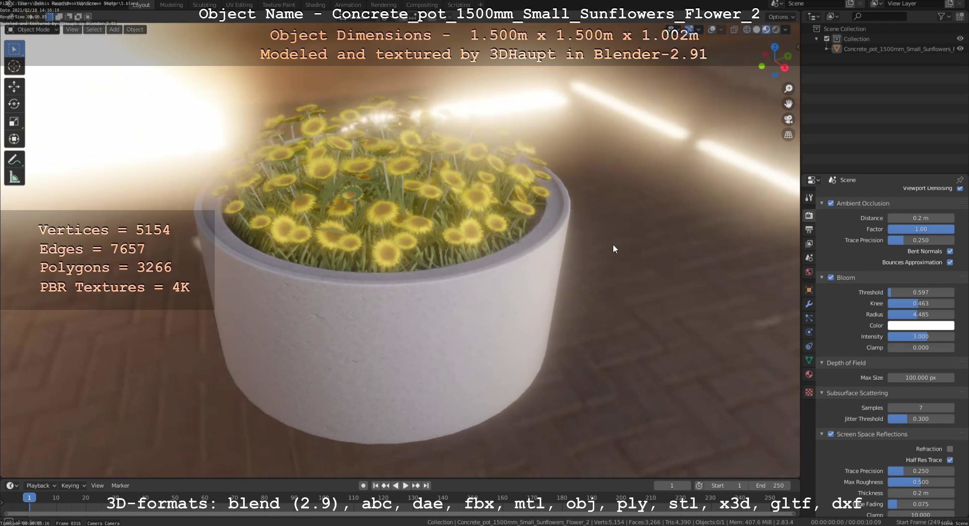
Task: Open the timeline Marker menu
Action: tap(120, 485)
